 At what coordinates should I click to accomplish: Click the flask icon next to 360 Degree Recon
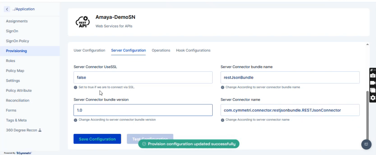(x=40, y=130)
